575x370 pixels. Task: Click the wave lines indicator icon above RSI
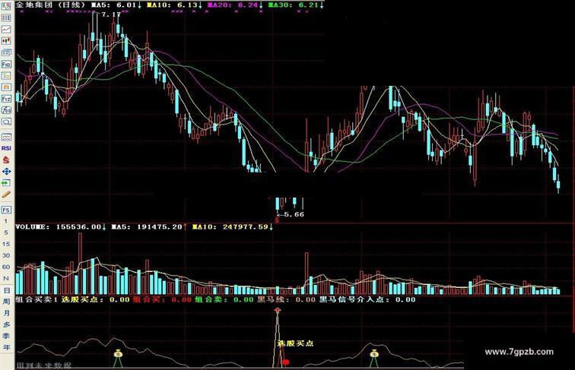6,138
